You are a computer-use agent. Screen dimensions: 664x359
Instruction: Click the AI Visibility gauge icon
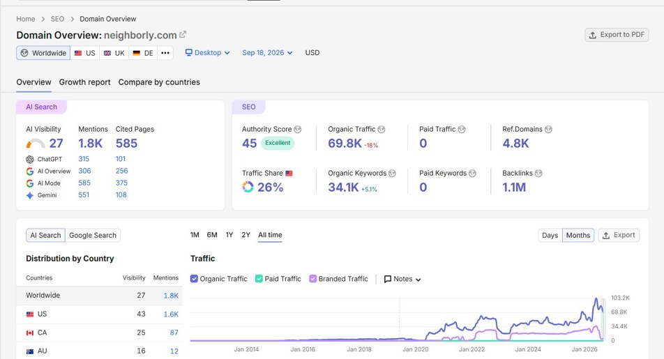pos(36,143)
